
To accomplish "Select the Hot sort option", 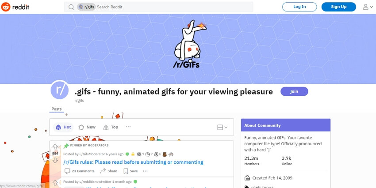I will tap(63, 127).
